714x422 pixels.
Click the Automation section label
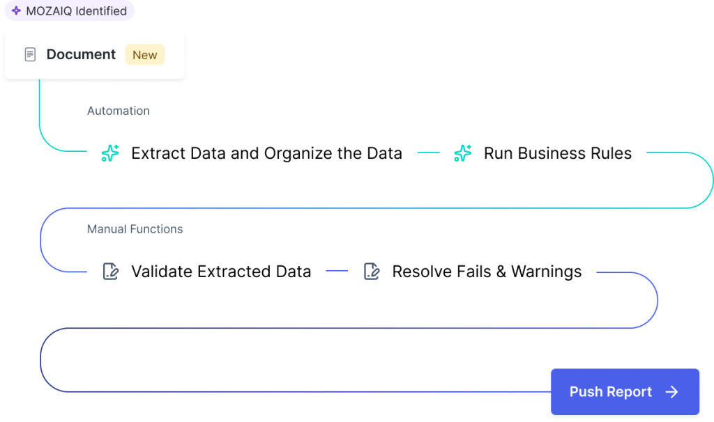pos(118,111)
